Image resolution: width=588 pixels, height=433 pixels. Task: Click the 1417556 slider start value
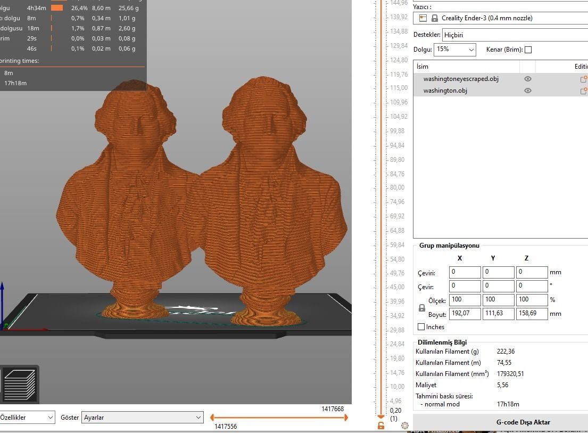(226, 427)
